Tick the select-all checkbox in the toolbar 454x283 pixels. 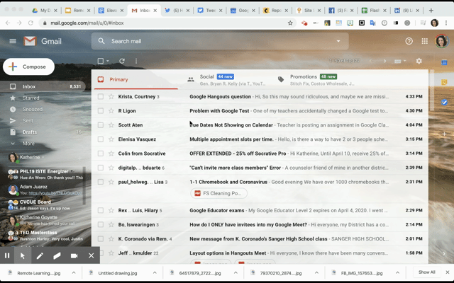click(101, 61)
